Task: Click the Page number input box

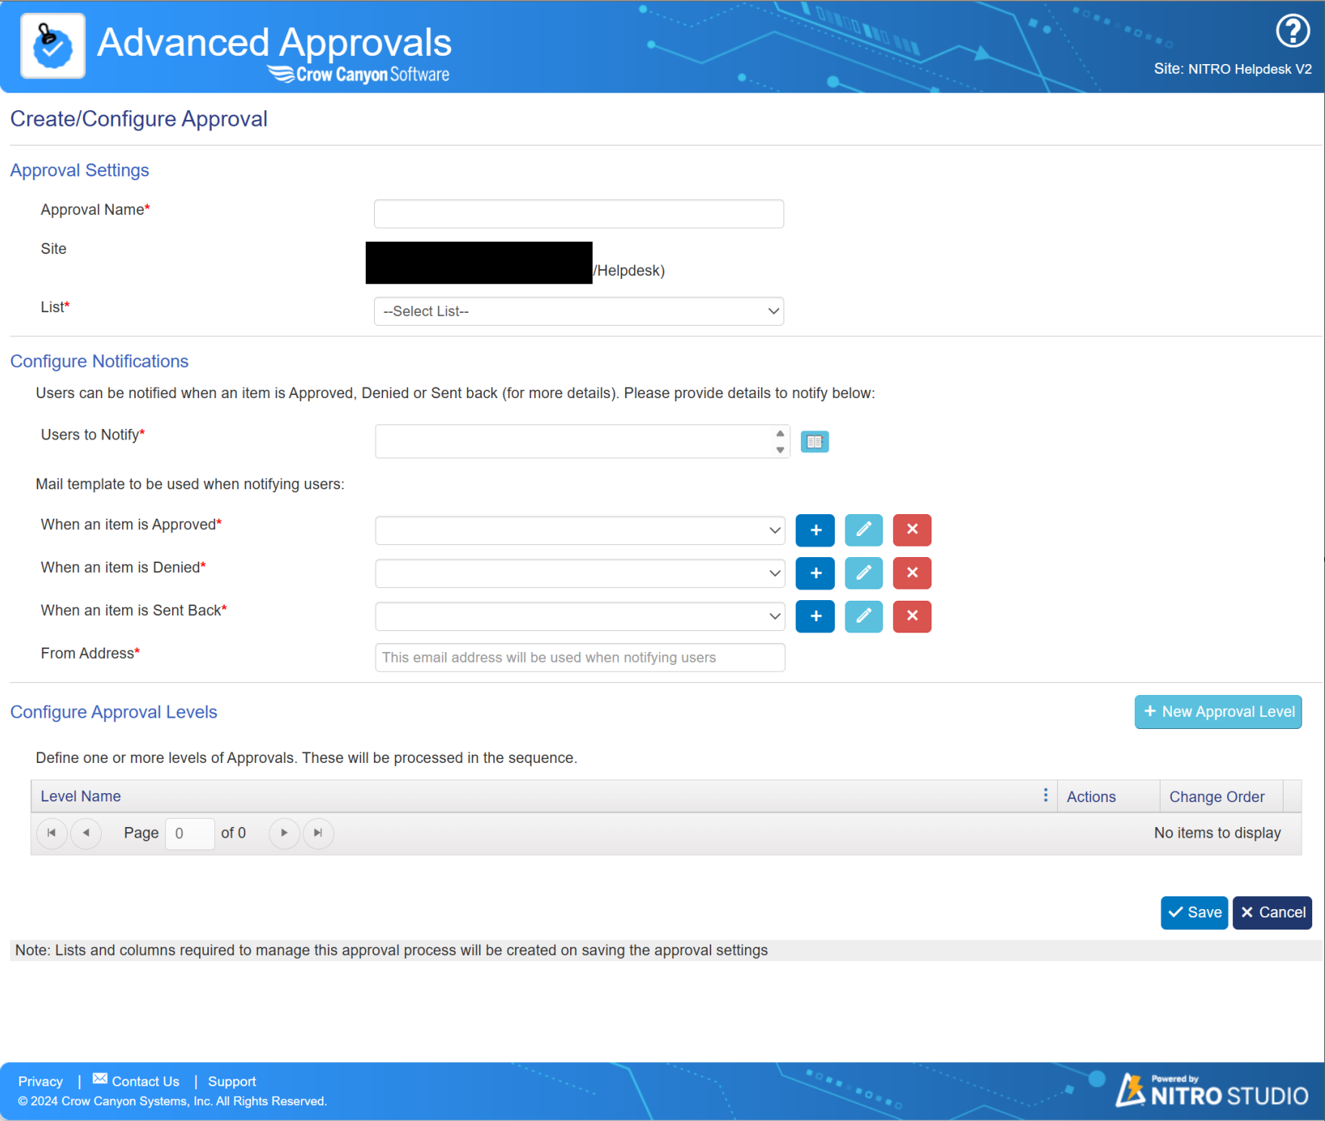Action: [x=190, y=833]
